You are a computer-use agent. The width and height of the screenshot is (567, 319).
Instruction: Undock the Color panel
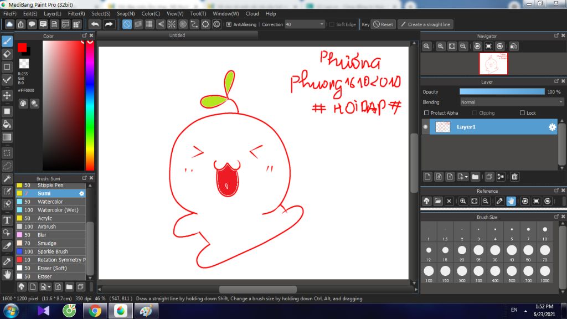84,35
